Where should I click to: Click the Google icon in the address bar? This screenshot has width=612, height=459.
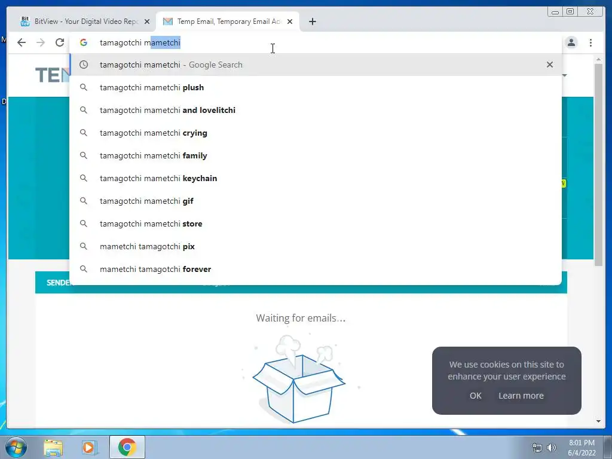pos(84,42)
